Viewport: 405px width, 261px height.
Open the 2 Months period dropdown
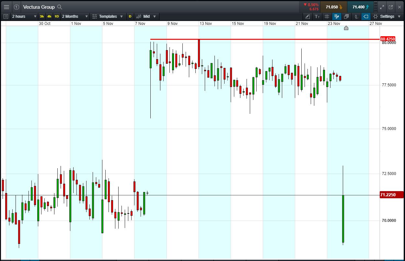point(75,16)
